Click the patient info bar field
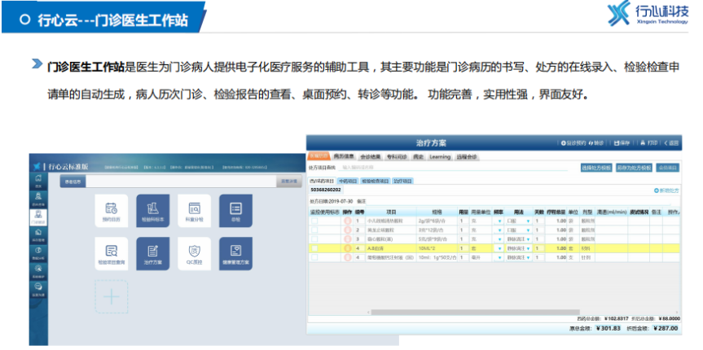Screen dimensions: 703x350 182,182
